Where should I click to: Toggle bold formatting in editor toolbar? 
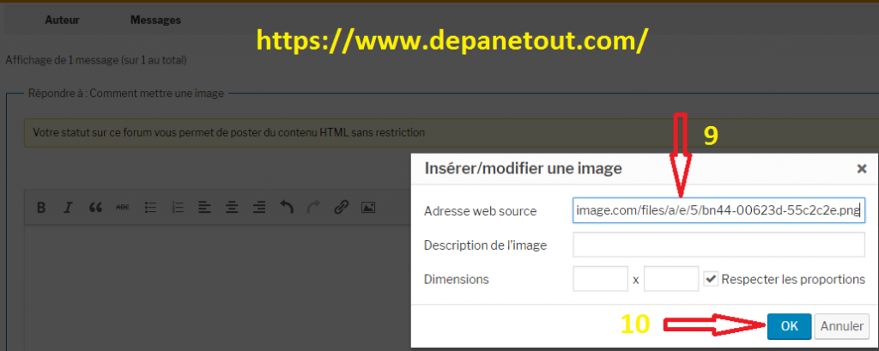pyautogui.click(x=41, y=208)
